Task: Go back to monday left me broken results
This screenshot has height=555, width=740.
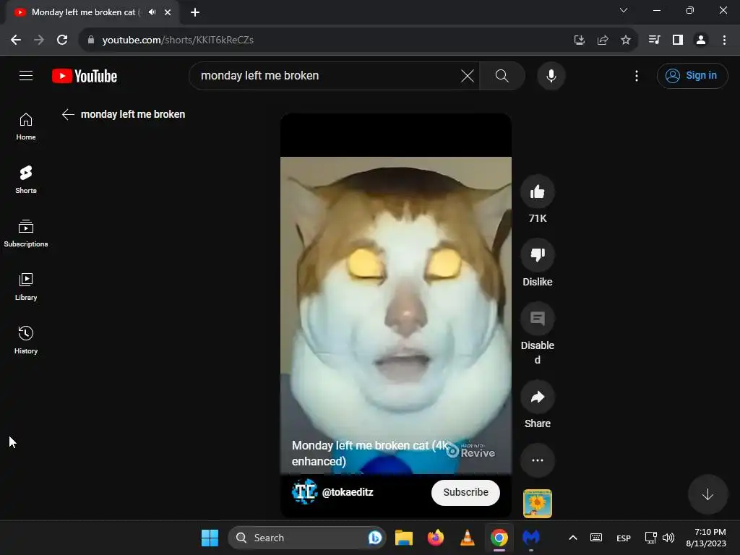Action: [68, 114]
